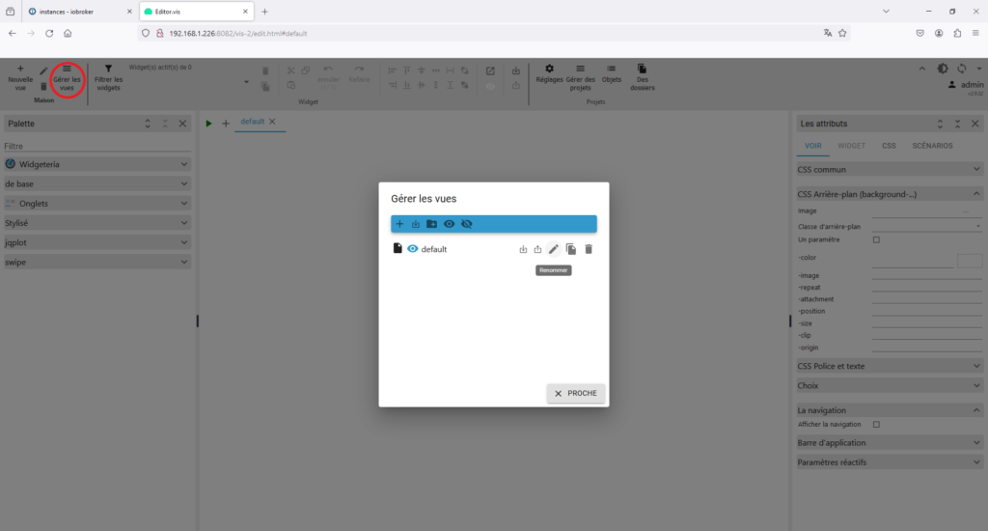988x531 pixels.
Task: Open Gérer des projets
Action: pyautogui.click(x=580, y=77)
